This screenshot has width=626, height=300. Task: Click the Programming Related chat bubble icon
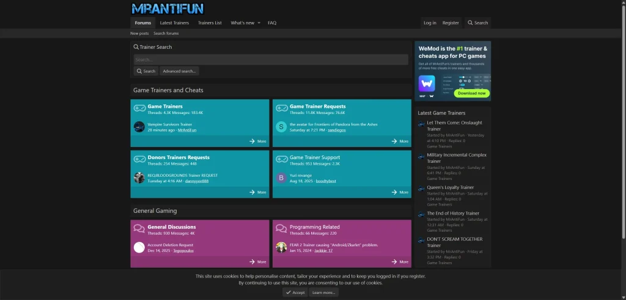tap(281, 229)
